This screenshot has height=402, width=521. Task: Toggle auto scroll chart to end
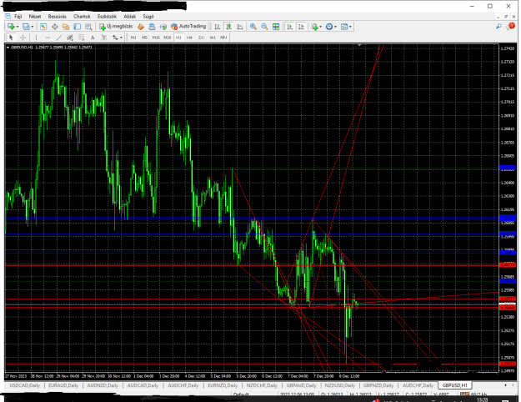pyautogui.click(x=290, y=27)
